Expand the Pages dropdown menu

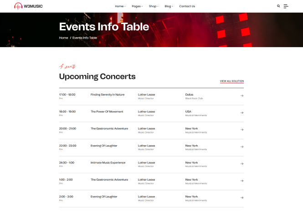tap(137, 6)
